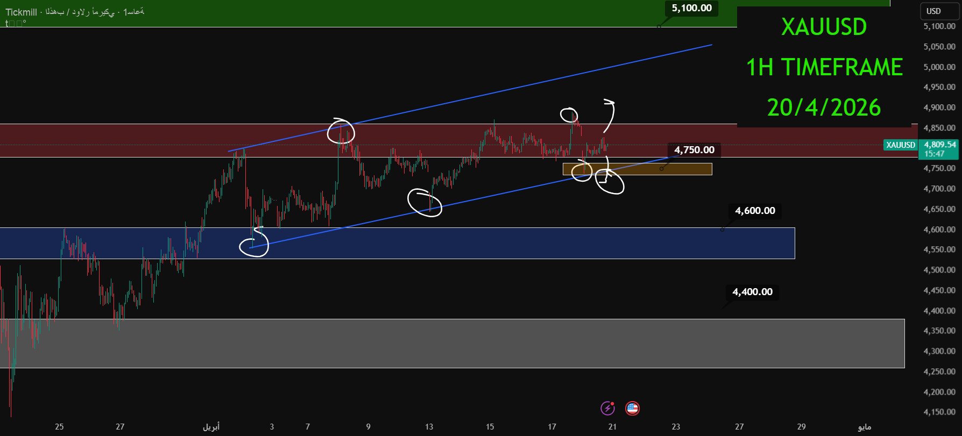Click the 5,000.00 level on price scale
The image size is (962, 436).
(939, 67)
